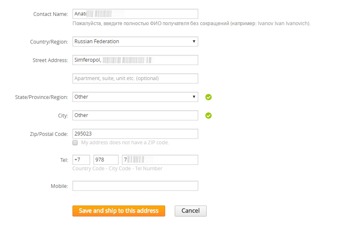The width and height of the screenshot is (360, 229).
Task: Click 'My address does not have a ZIP code' text
Action: [x=125, y=143]
